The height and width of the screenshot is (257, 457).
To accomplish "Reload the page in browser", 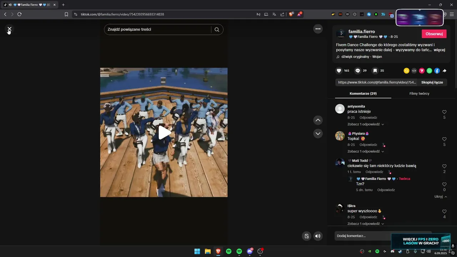I will (19, 14).
